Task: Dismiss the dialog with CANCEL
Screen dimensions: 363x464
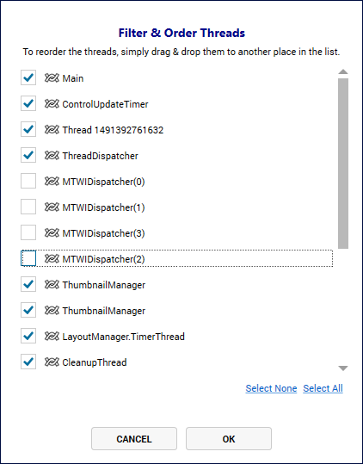Action: [134, 438]
